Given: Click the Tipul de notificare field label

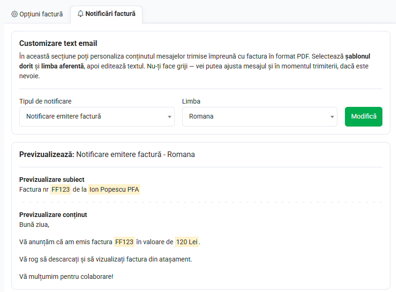Looking at the screenshot, I should 45,101.
